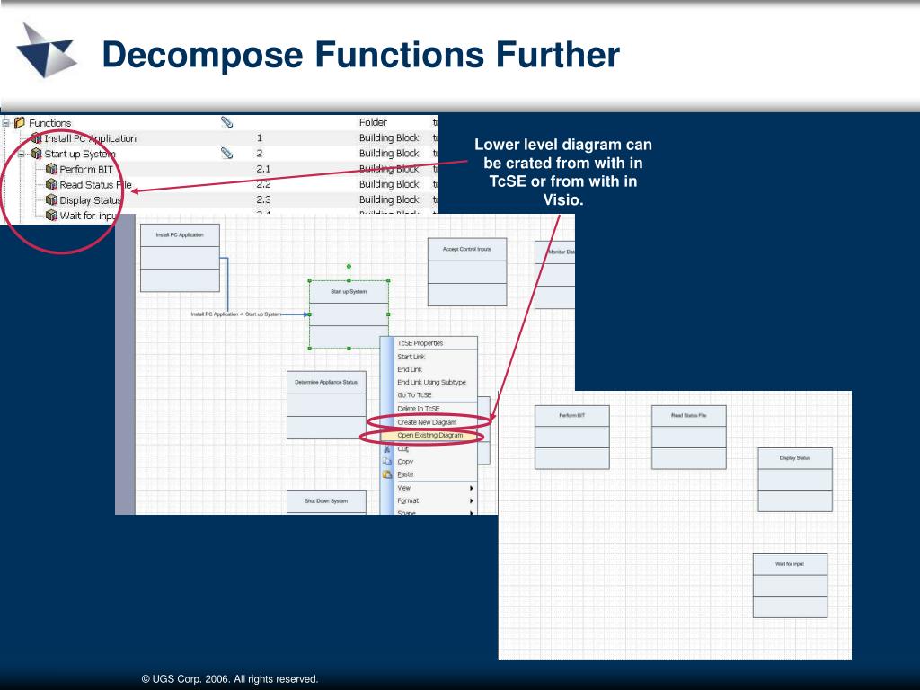Select the Accept Control Inputs diagram block

click(467, 271)
